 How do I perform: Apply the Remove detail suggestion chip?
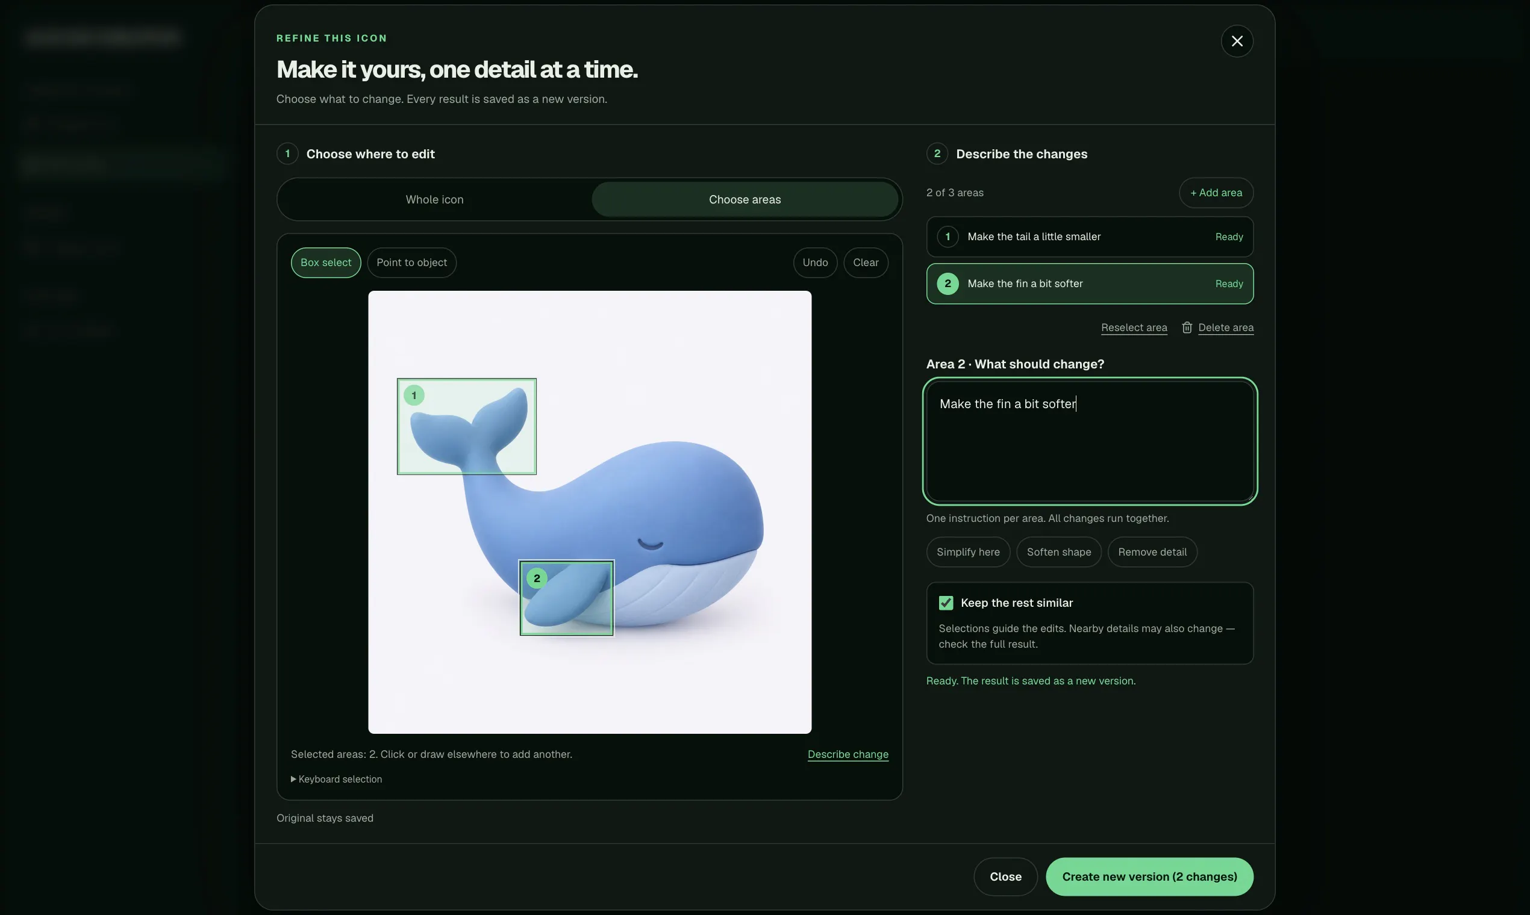point(1152,552)
